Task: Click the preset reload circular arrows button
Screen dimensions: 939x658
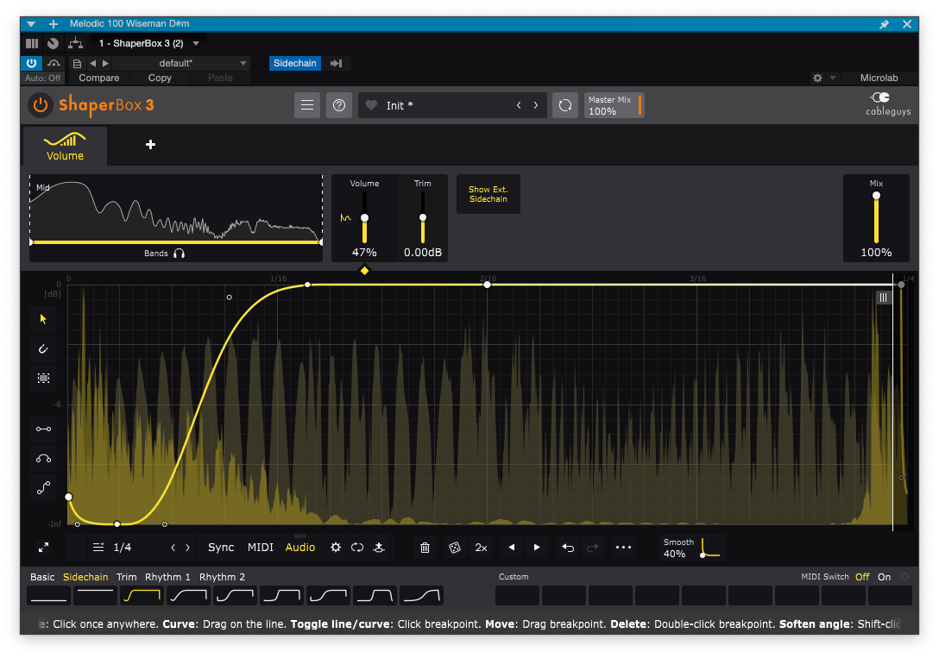Action: [564, 105]
